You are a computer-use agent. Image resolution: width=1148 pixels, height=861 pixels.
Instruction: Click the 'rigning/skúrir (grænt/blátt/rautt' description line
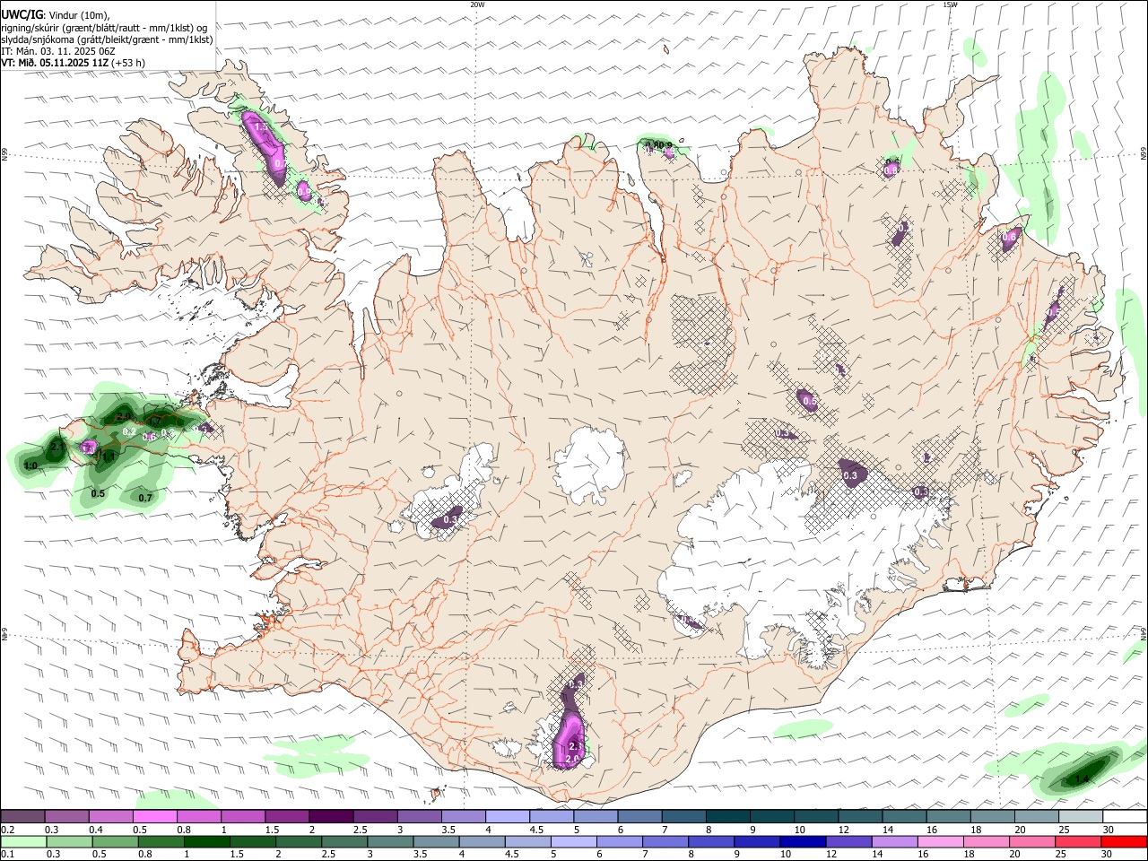(104, 27)
